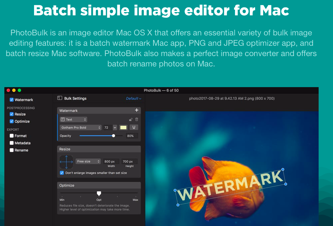Open the Default preset dropdown
The height and width of the screenshot is (226, 333).
[134, 98]
